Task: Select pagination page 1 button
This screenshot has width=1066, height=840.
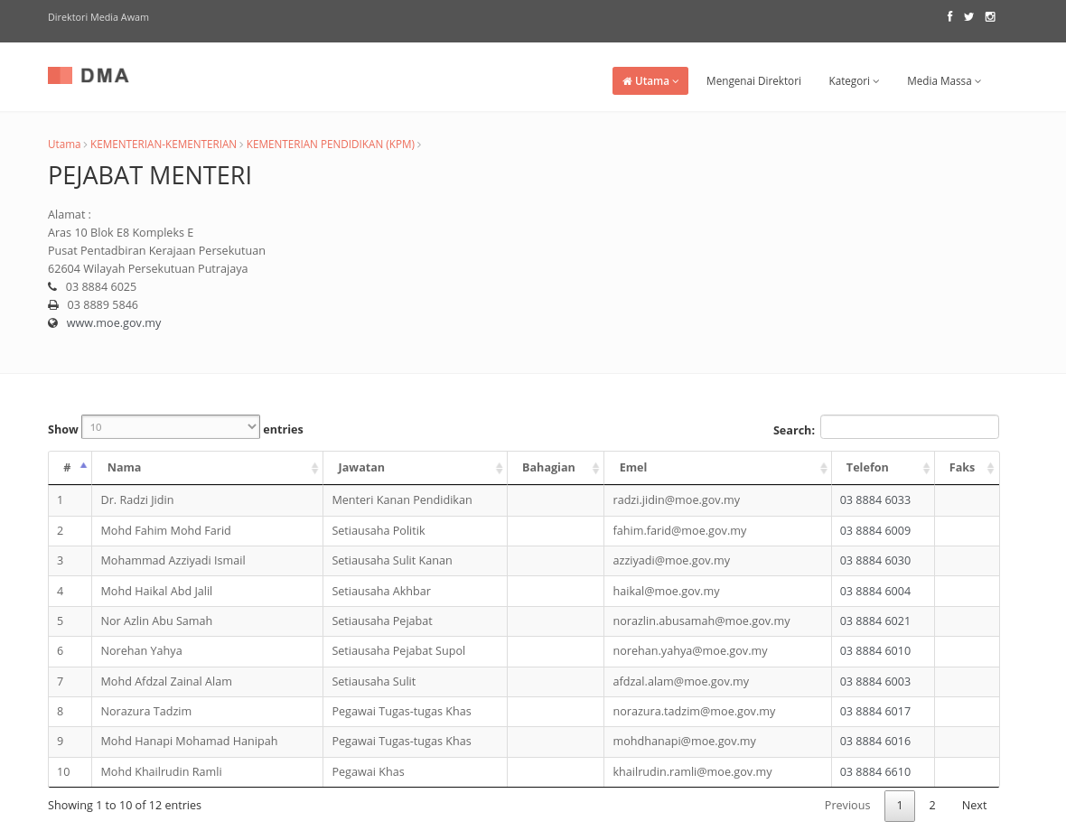Action: point(900,806)
